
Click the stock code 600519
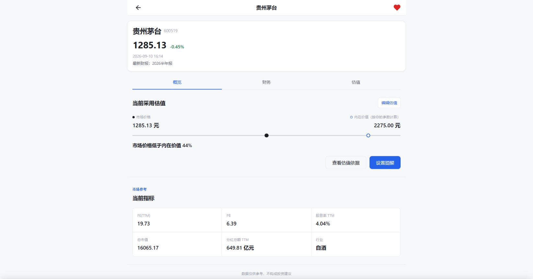pos(171,31)
